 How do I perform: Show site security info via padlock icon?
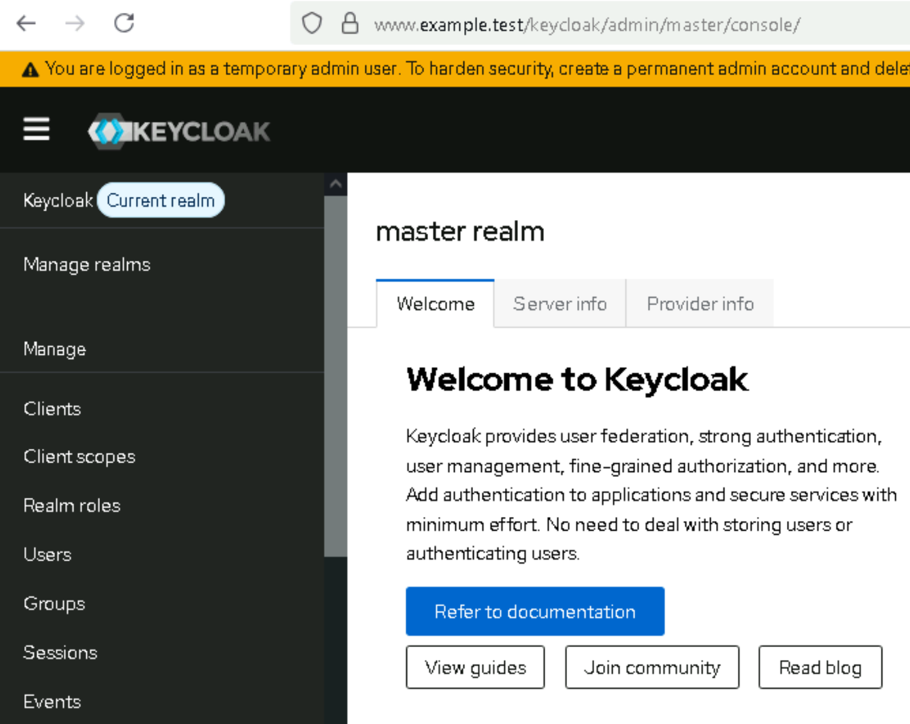coord(350,24)
